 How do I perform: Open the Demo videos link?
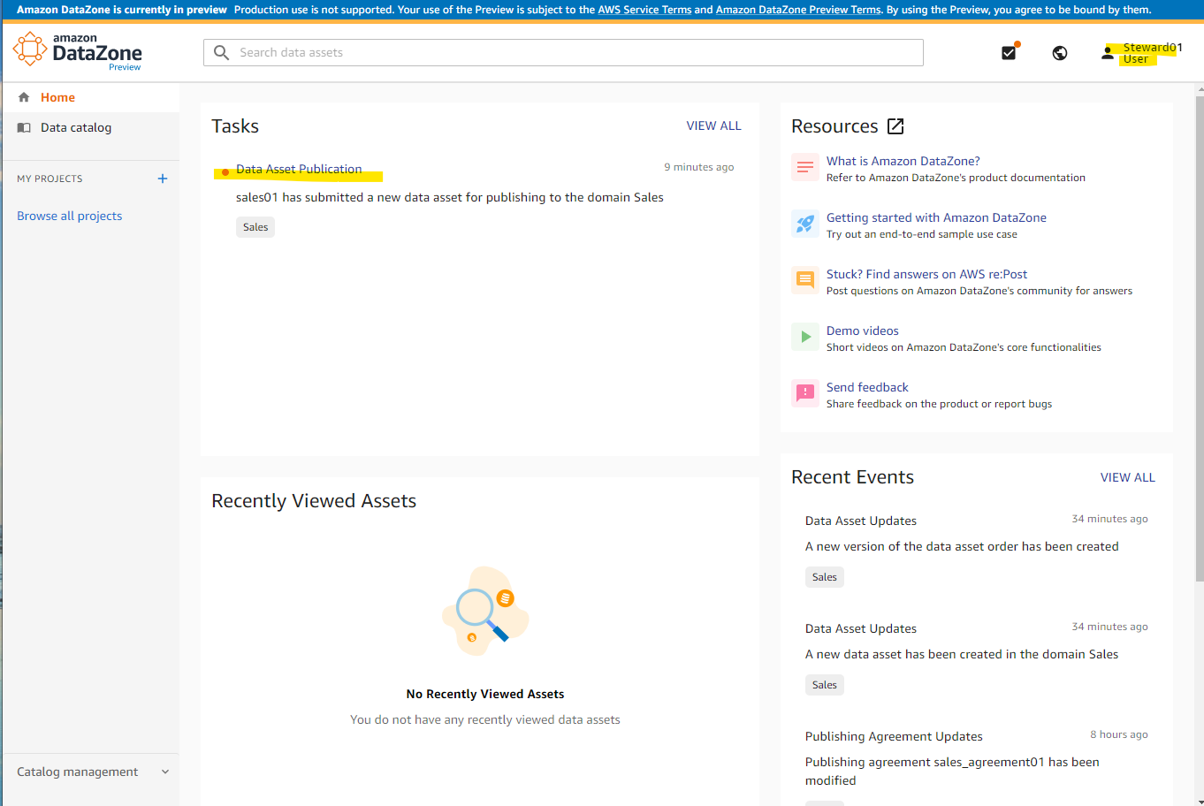click(x=862, y=331)
